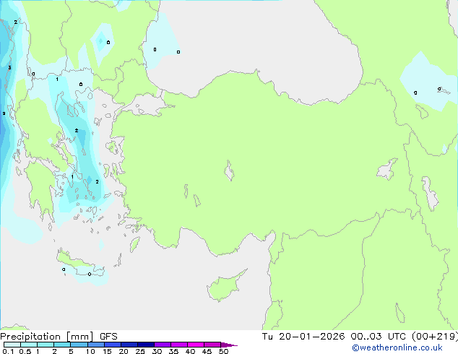Click the 30–35 mm purple legend swatch
This screenshot has height=354, width=458.
(x=162, y=345)
